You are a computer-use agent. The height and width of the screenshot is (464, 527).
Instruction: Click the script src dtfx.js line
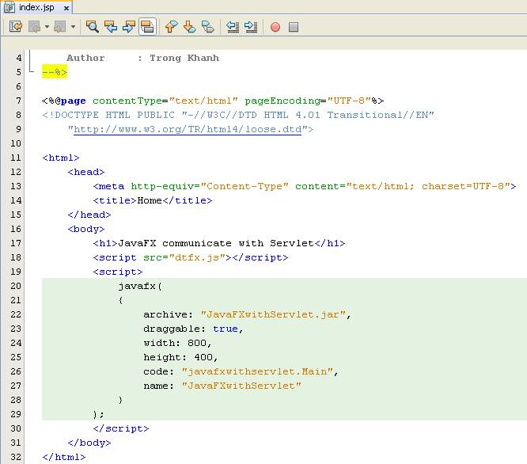point(191,257)
